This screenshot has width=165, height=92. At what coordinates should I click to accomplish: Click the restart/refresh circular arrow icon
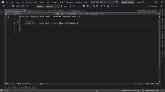[78, 6]
